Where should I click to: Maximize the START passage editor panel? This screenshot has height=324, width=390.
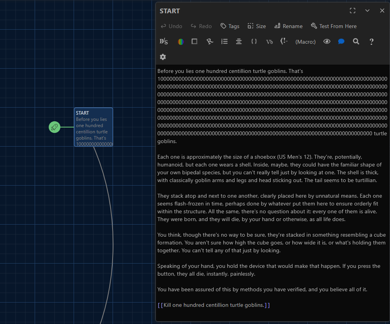[x=353, y=11]
